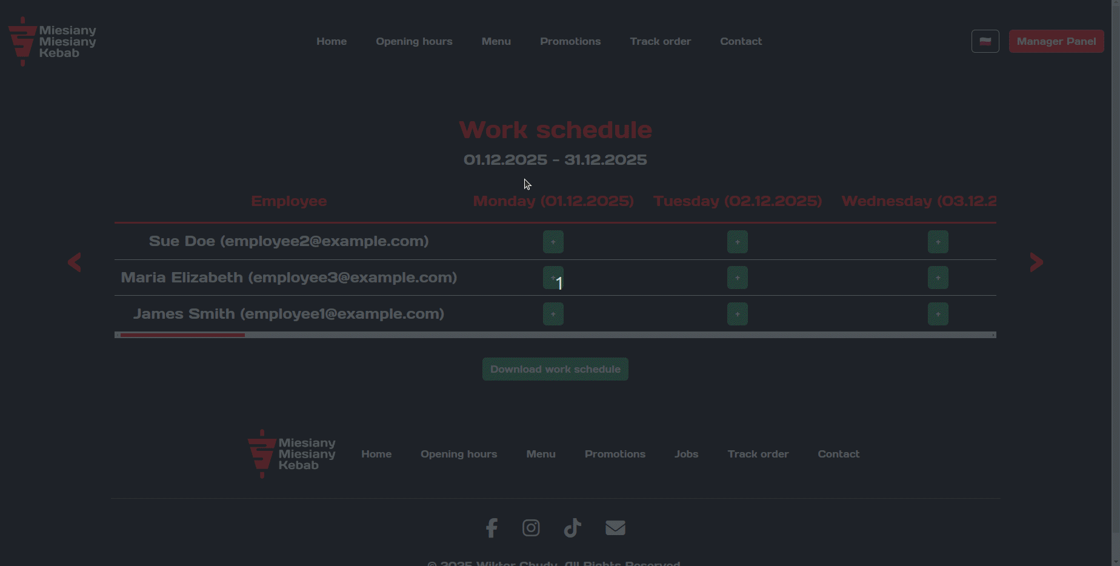
Task: Add Monday shift for Sue Doe
Action: tap(553, 242)
